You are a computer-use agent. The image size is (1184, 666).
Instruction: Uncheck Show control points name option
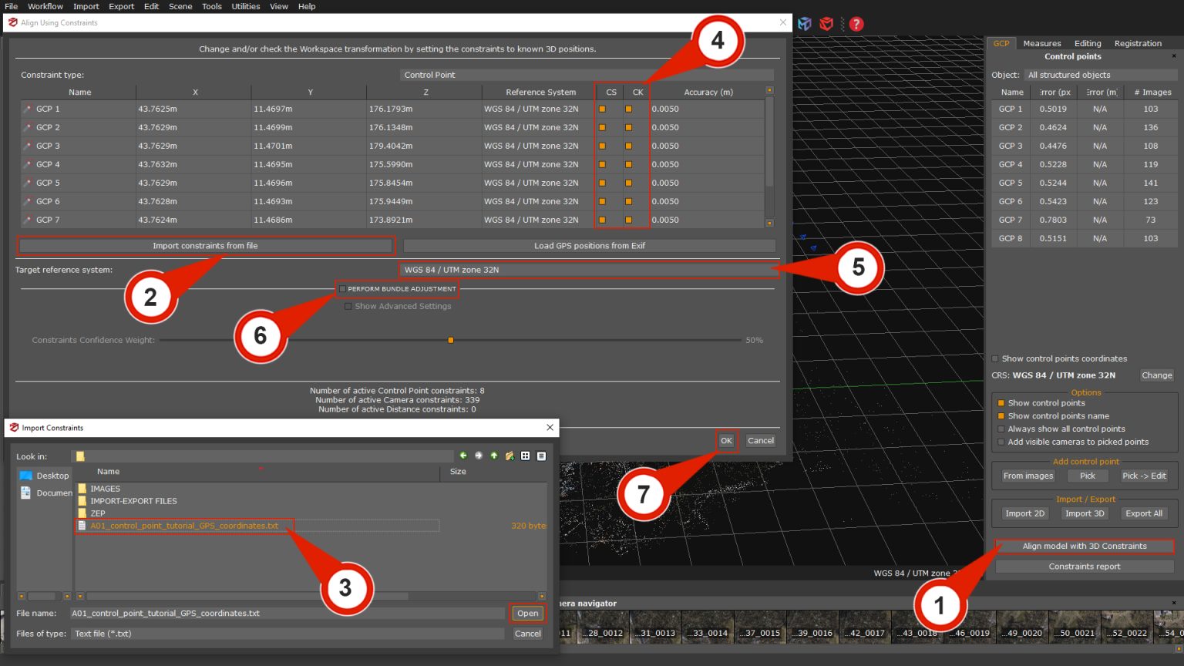(x=1001, y=416)
